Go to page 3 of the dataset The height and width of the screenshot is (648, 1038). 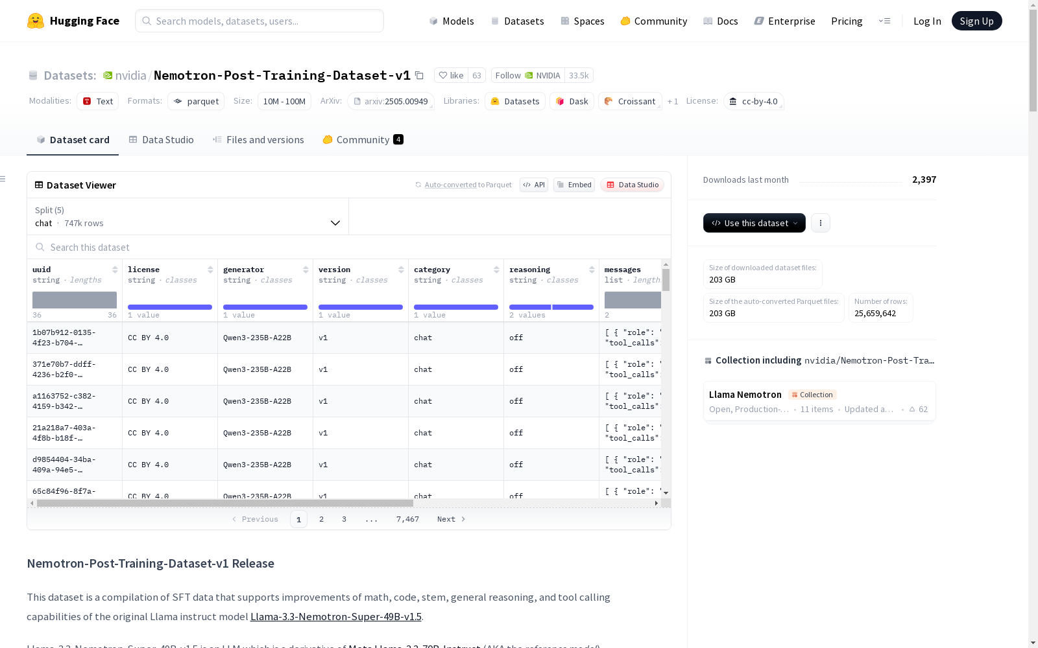pos(344,519)
